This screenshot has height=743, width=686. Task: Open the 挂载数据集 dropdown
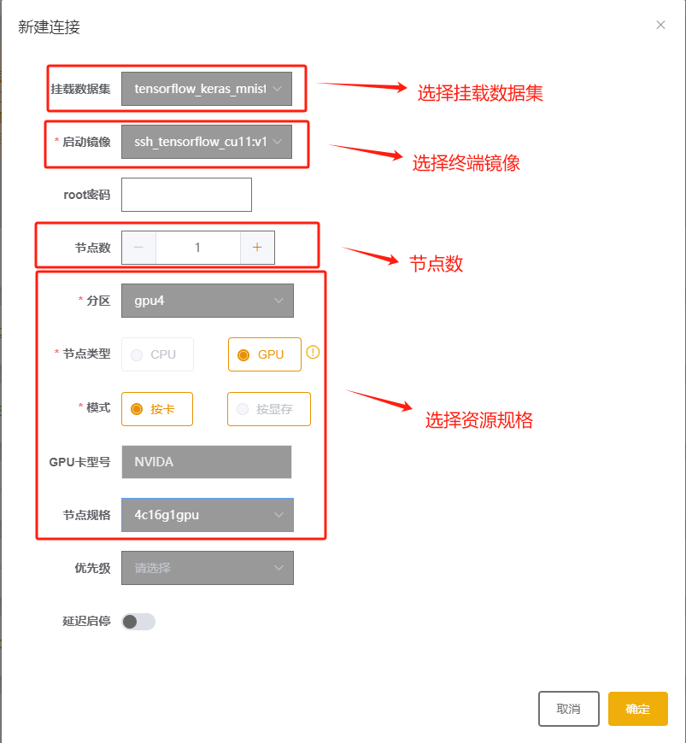pyautogui.click(x=207, y=89)
